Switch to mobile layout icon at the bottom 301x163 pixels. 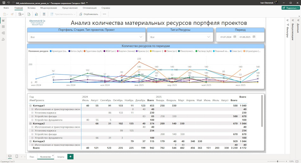pyautogui.click(x=17, y=156)
